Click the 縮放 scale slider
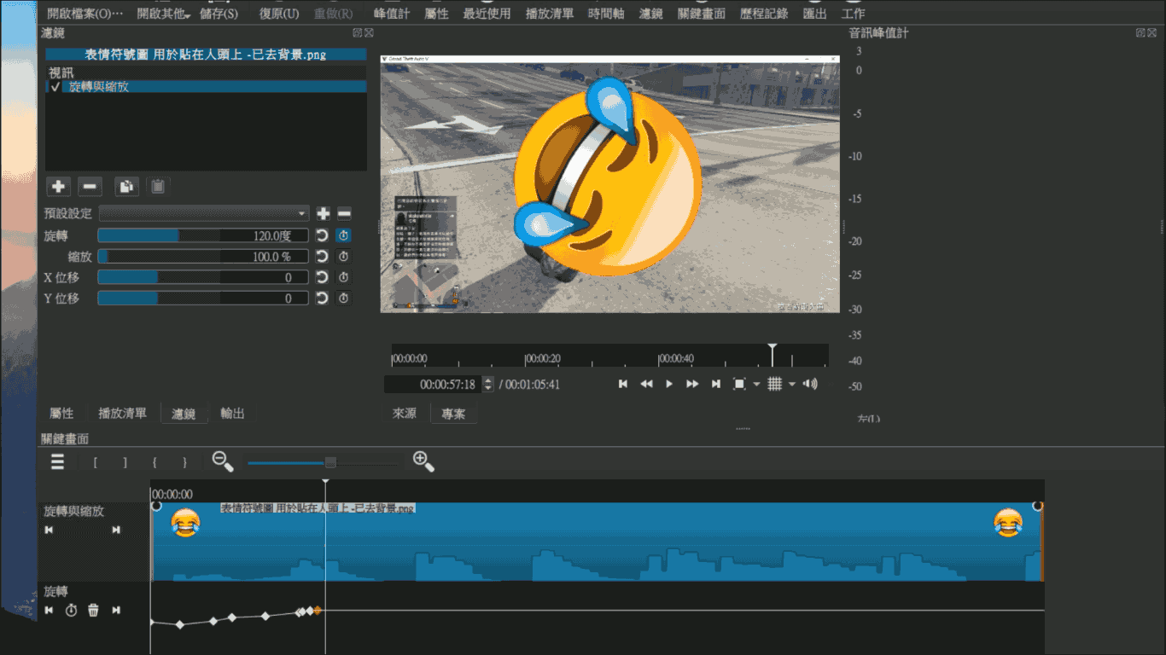The width and height of the screenshot is (1166, 655). coord(203,256)
